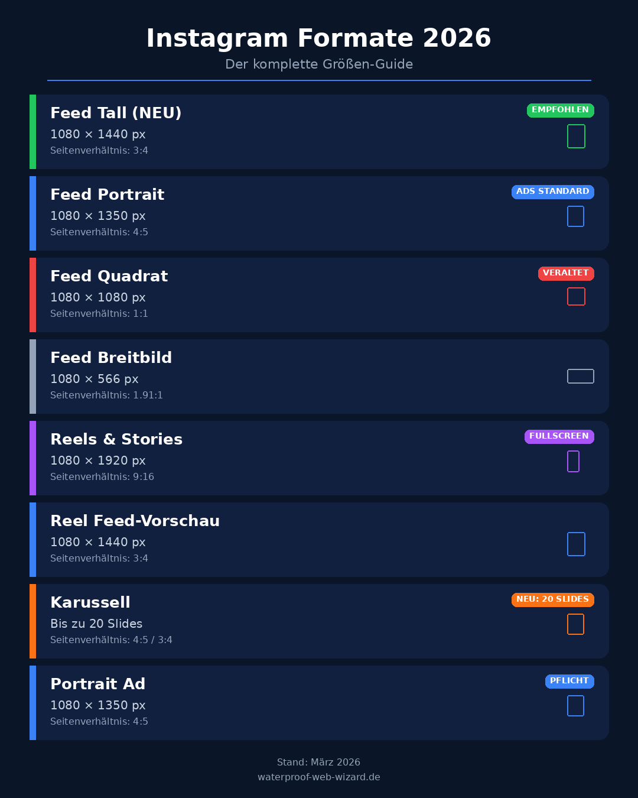This screenshot has width=638, height=798.
Task: Click the Karussell card title
Action: [90, 602]
